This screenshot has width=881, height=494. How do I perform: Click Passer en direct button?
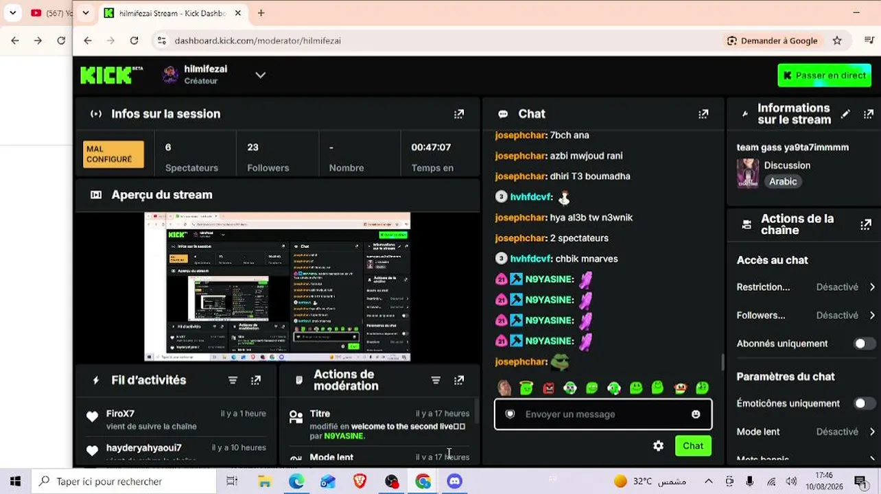824,75
